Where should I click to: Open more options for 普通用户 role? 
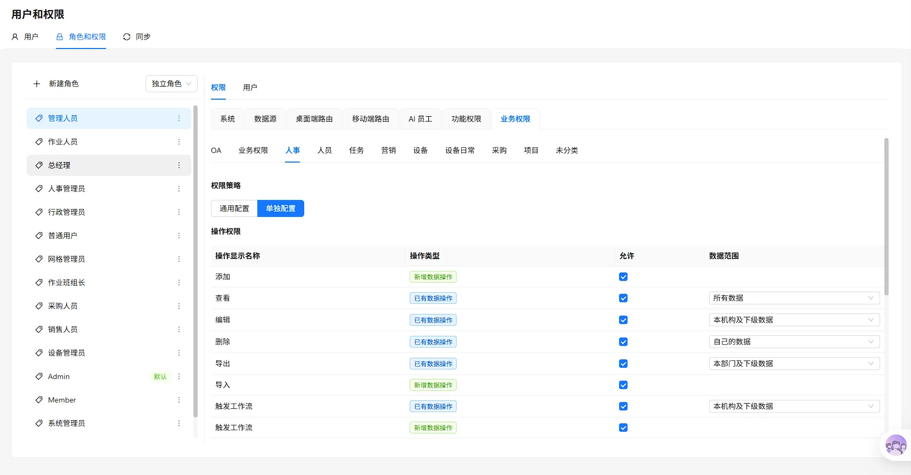[179, 236]
